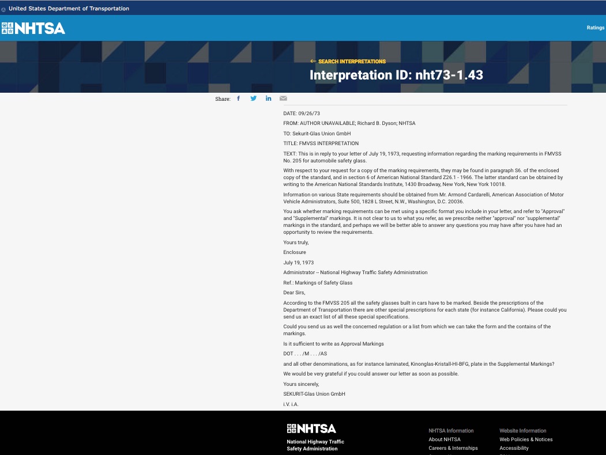606x455 pixels.
Task: Open United States Department of Transportation link
Action: [x=69, y=9]
